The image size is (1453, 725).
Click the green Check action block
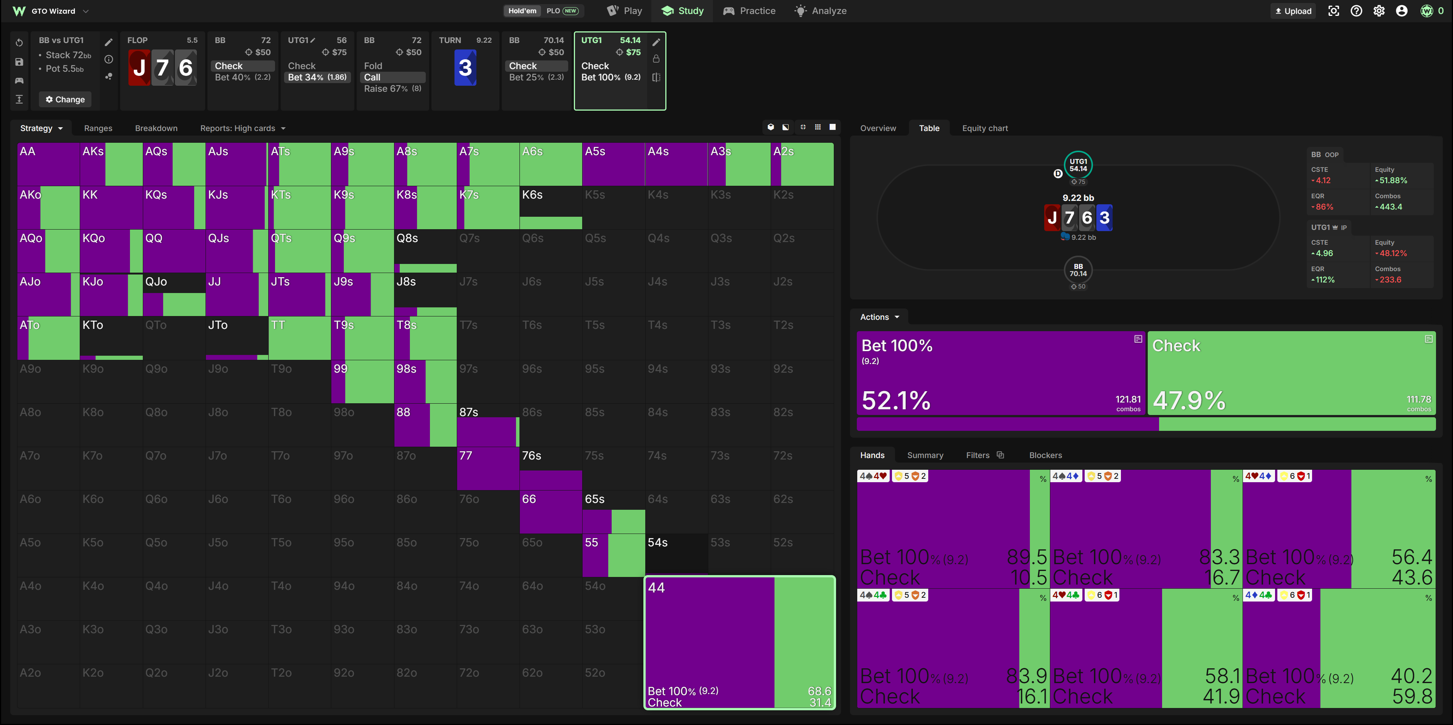point(1292,373)
